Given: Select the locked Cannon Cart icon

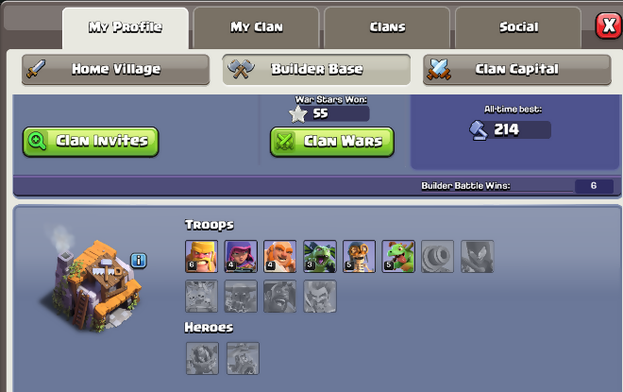Looking at the screenshot, I should 437,256.
